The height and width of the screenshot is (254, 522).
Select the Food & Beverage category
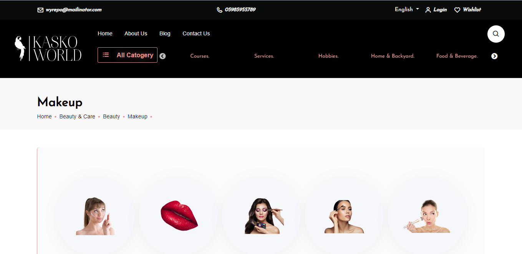[457, 56]
